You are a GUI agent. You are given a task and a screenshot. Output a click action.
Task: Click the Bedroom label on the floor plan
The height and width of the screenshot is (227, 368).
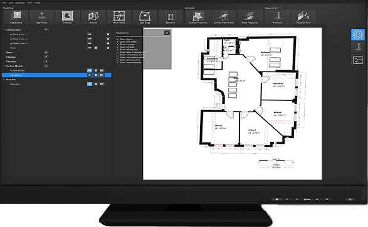tap(265, 52)
